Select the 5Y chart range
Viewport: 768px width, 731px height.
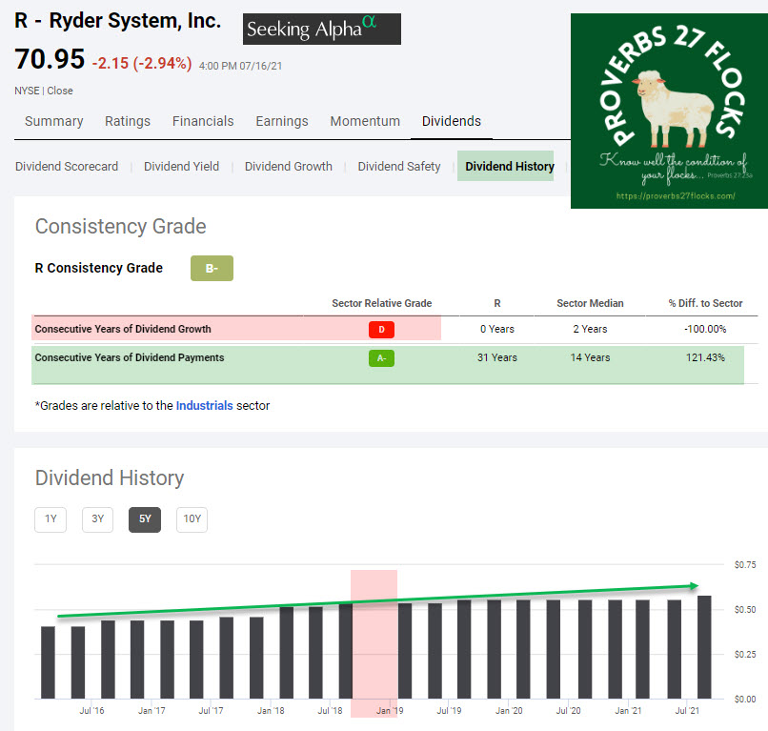click(145, 519)
